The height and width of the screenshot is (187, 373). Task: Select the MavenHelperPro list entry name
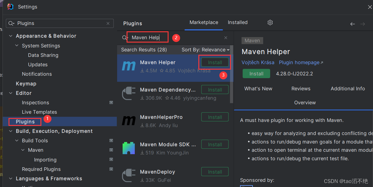161,117
